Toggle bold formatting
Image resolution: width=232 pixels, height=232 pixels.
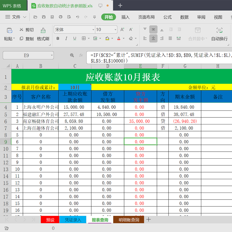coord(58,39)
